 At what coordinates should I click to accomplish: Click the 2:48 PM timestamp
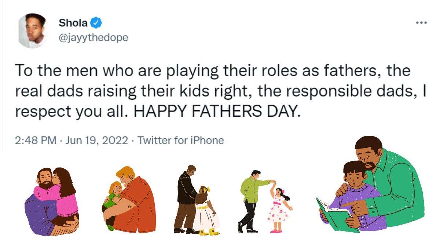pos(36,140)
